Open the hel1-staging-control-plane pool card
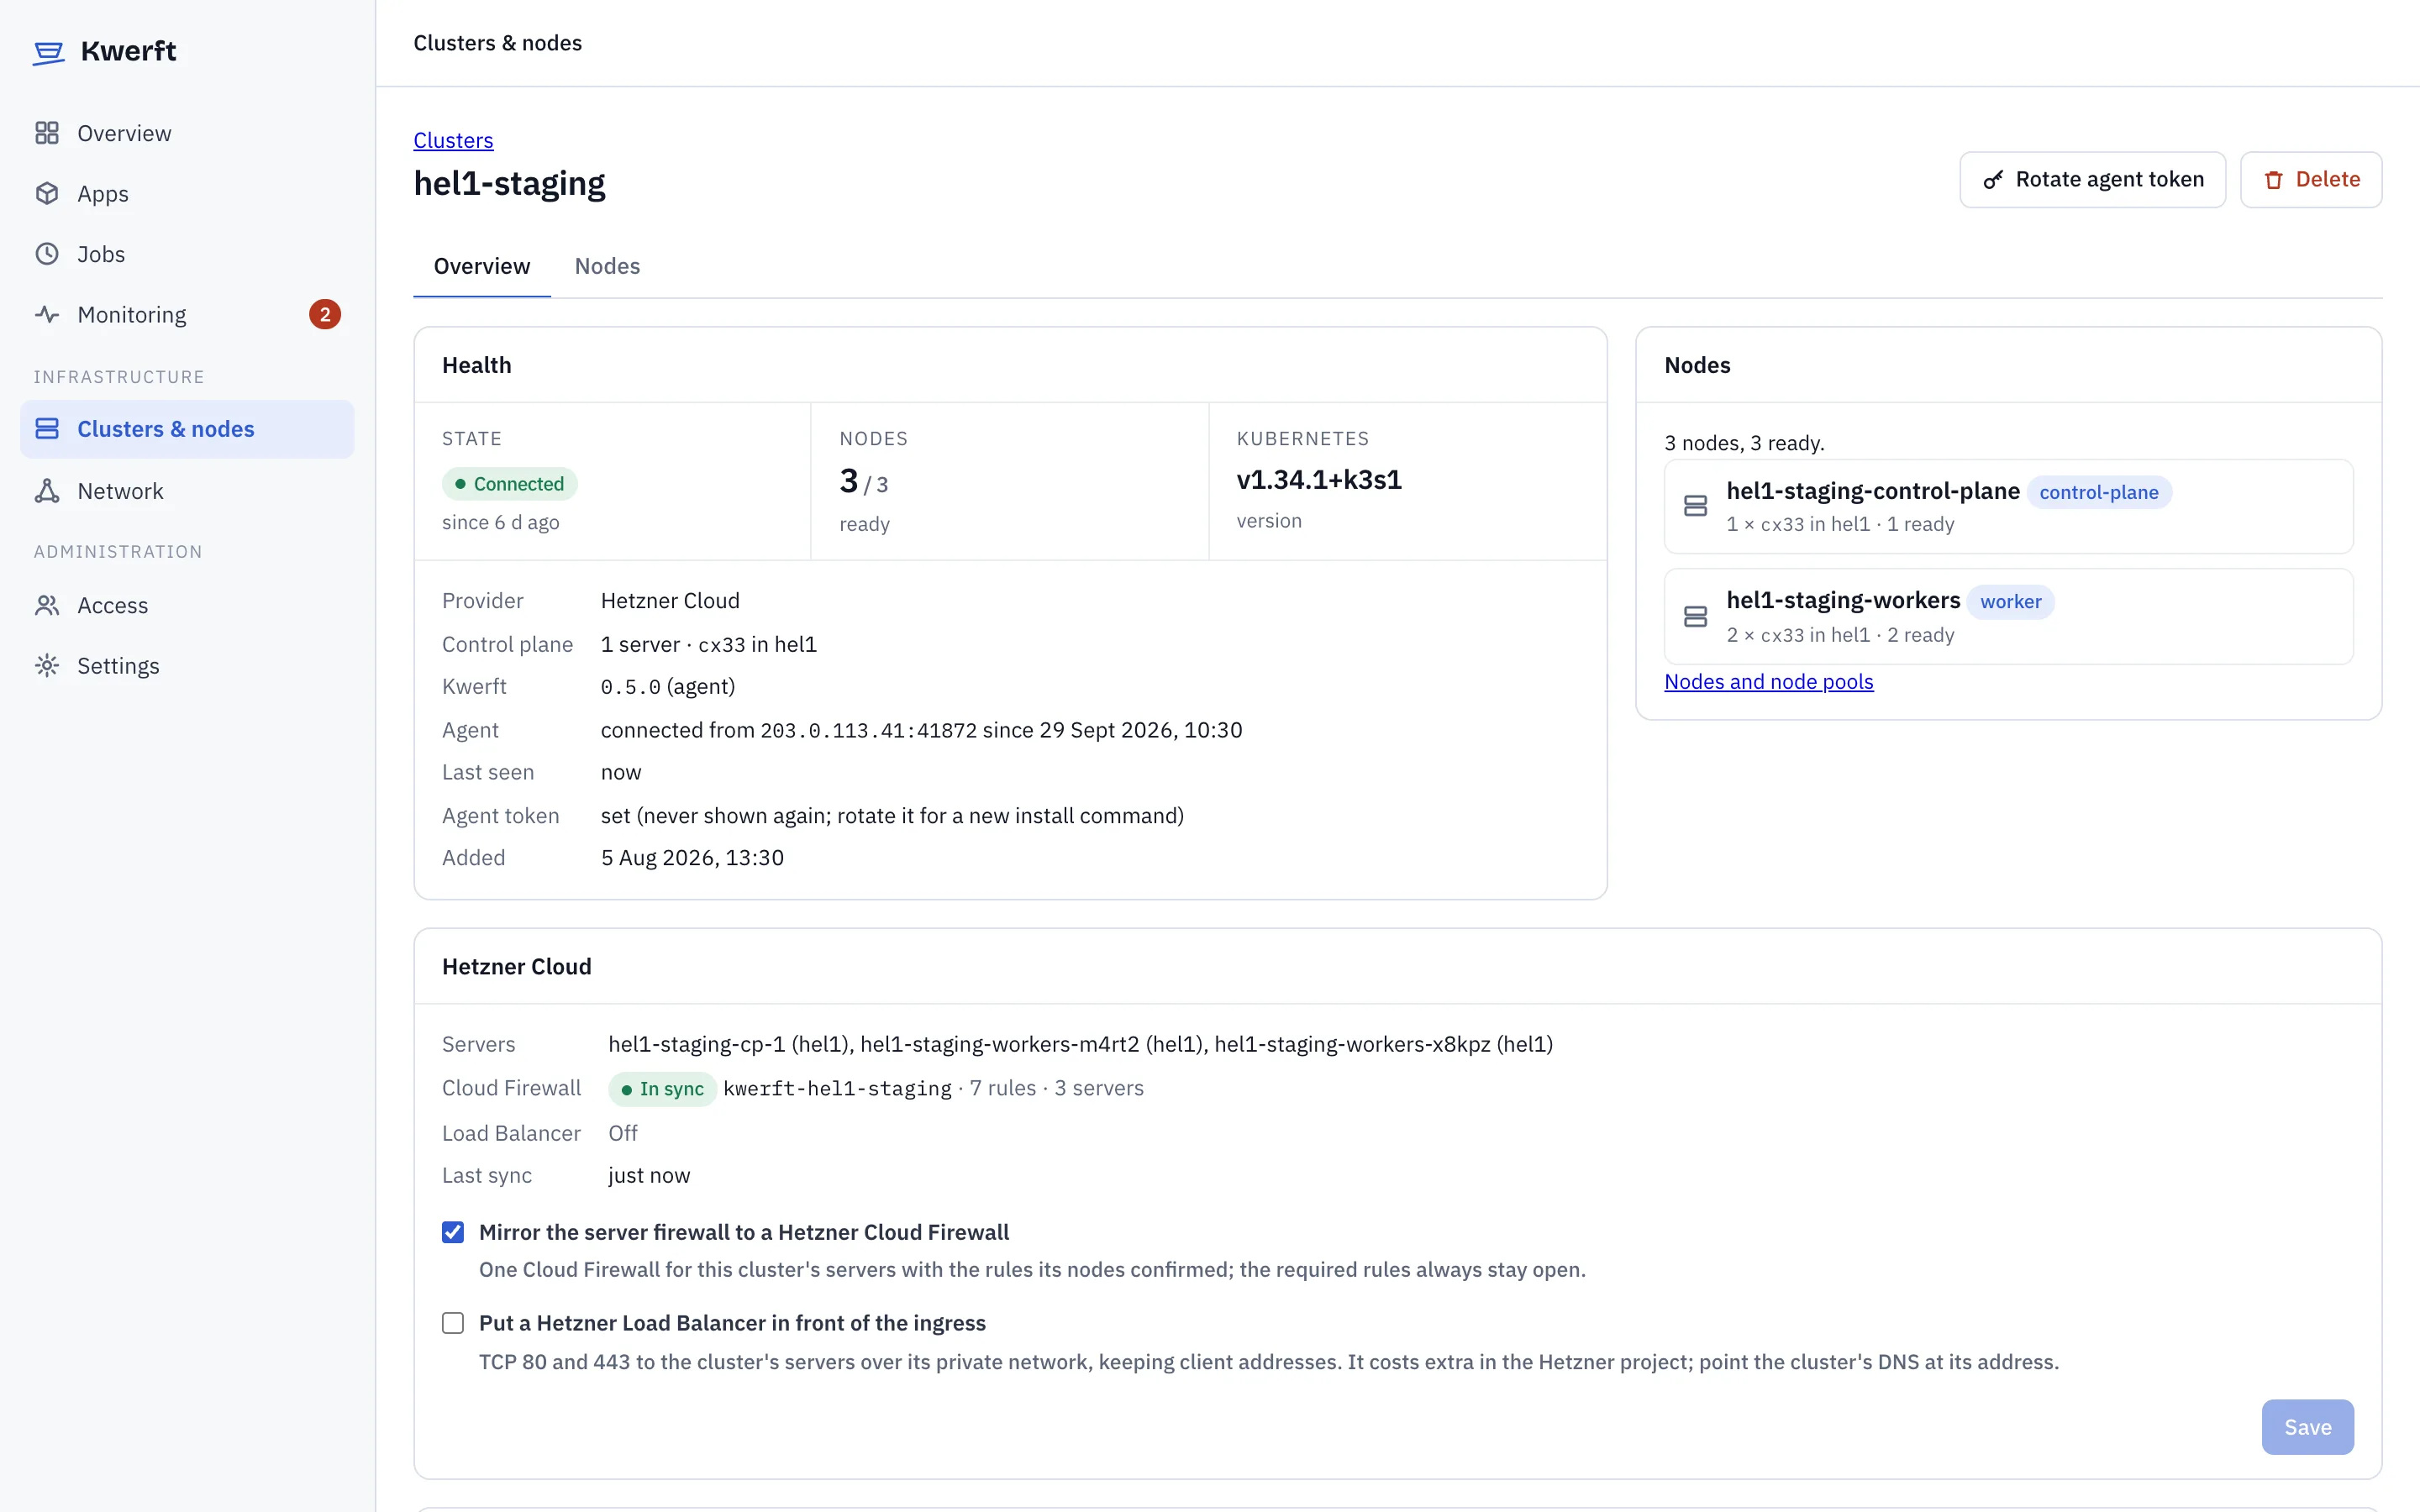Image resolution: width=2420 pixels, height=1512 pixels. point(2008,506)
